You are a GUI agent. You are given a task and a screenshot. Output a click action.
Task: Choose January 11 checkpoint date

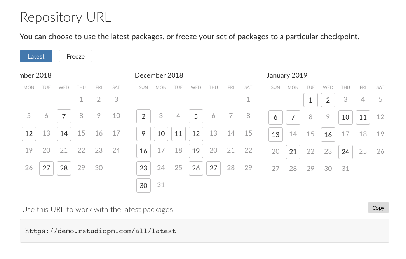363,117
